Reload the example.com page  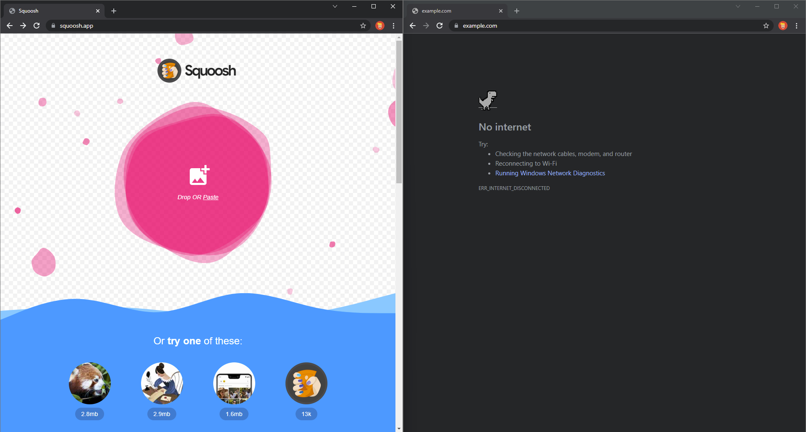pyautogui.click(x=440, y=26)
